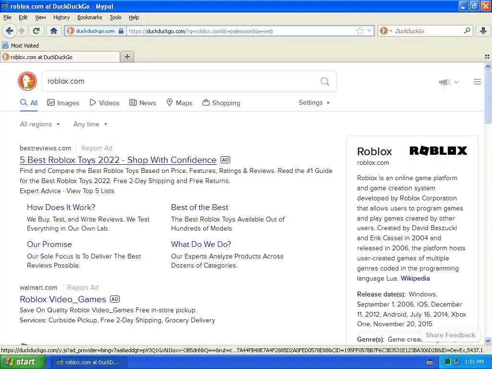Open the View menu
The width and height of the screenshot is (492, 369).
(40, 17)
